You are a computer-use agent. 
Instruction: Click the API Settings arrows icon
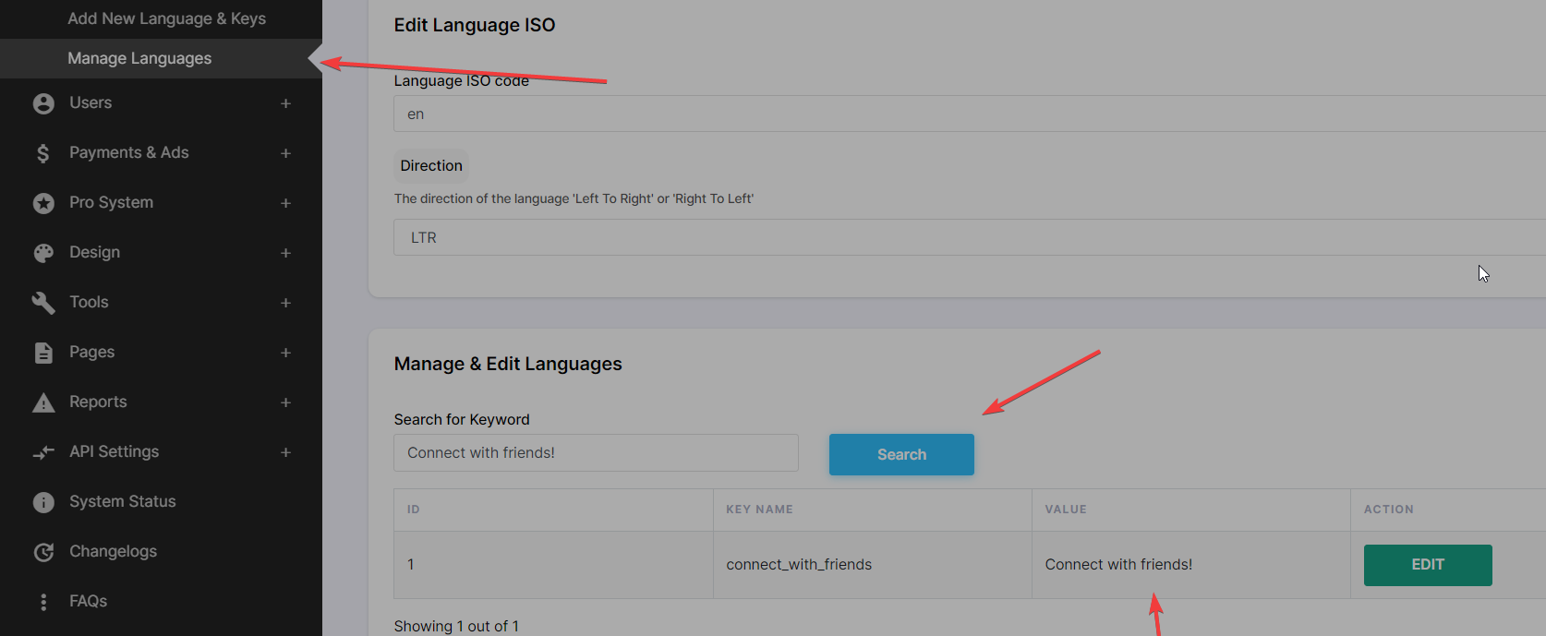click(43, 452)
